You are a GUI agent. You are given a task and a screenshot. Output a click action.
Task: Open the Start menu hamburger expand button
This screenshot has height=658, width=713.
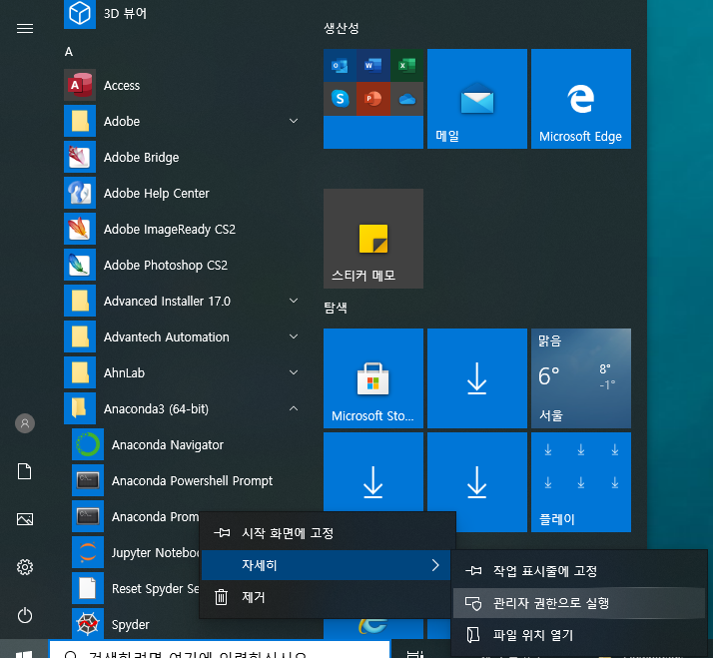[25, 29]
